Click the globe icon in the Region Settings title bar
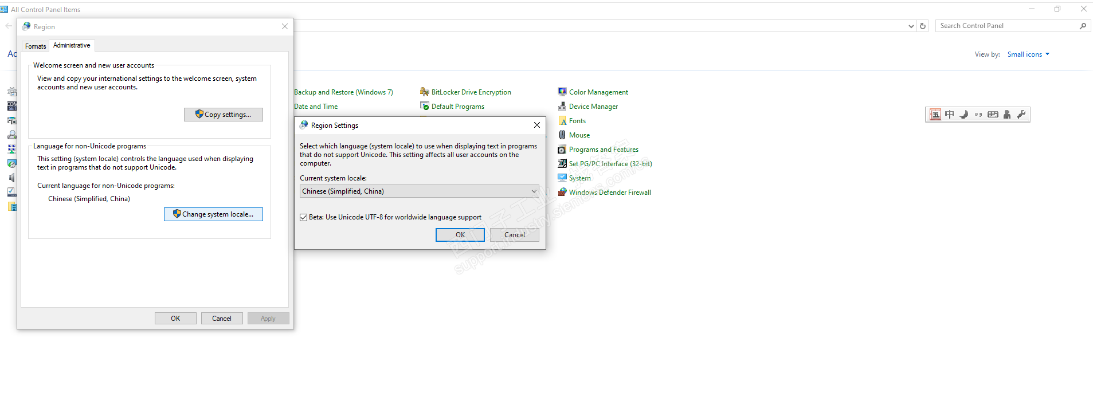Image resolution: width=1093 pixels, height=412 pixels. point(304,125)
